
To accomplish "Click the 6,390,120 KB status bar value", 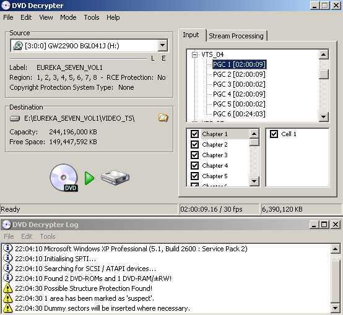I will (282, 209).
